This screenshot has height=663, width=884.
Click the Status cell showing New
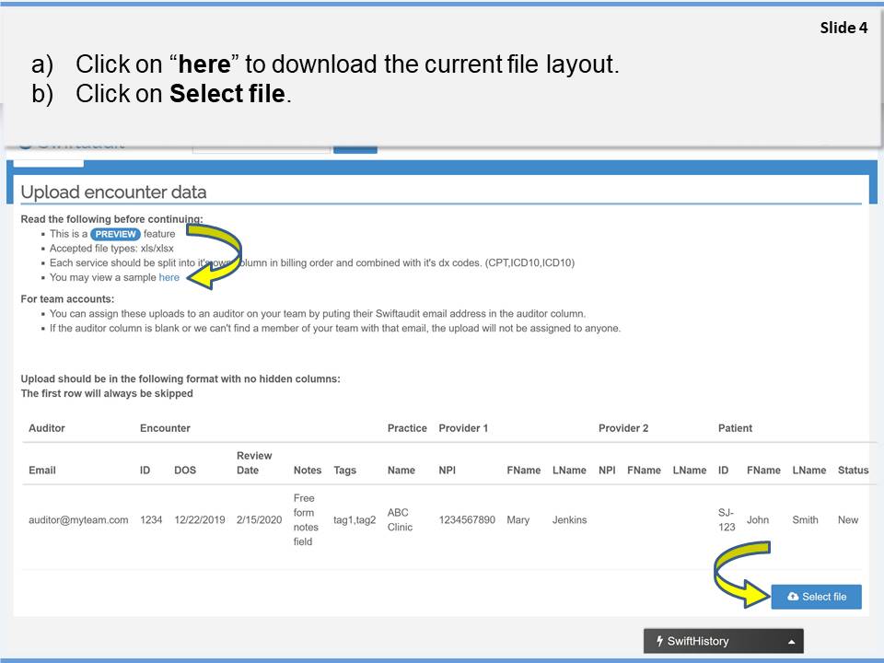pyautogui.click(x=847, y=520)
